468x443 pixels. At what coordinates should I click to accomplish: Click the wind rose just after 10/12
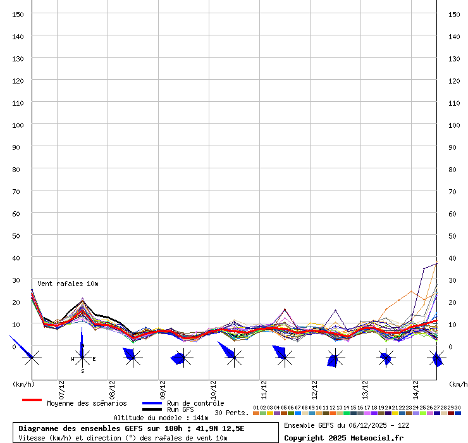[x=234, y=358]
